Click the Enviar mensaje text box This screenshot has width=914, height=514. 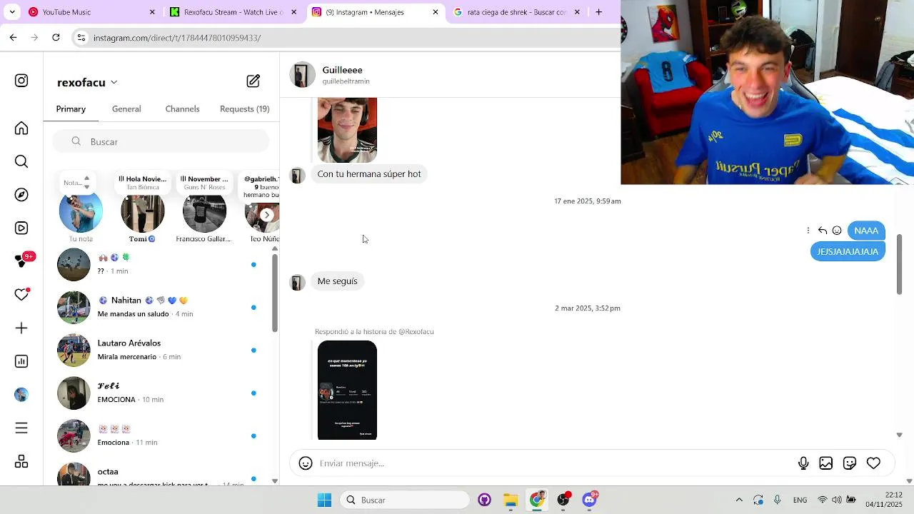[x=553, y=463]
